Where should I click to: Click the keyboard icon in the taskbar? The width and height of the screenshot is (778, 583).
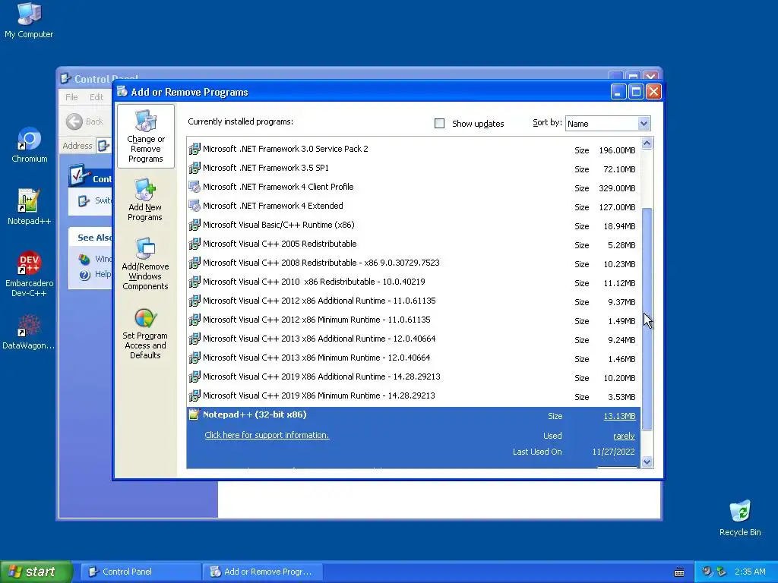click(679, 572)
